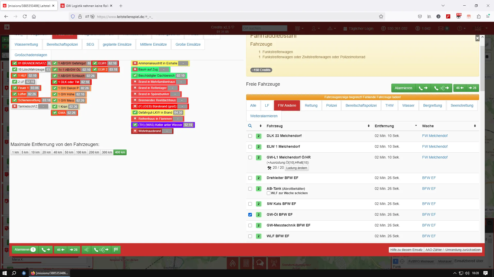Close the mission info panel with X
This screenshot has height=277, width=494.
(x=477, y=38)
